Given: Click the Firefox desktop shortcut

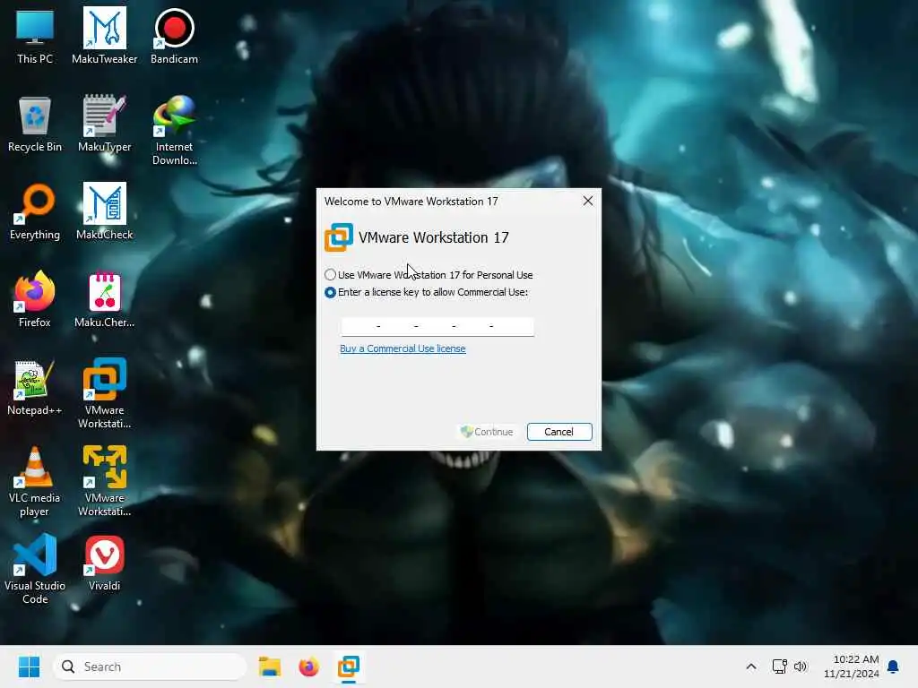Looking at the screenshot, I should [35, 299].
